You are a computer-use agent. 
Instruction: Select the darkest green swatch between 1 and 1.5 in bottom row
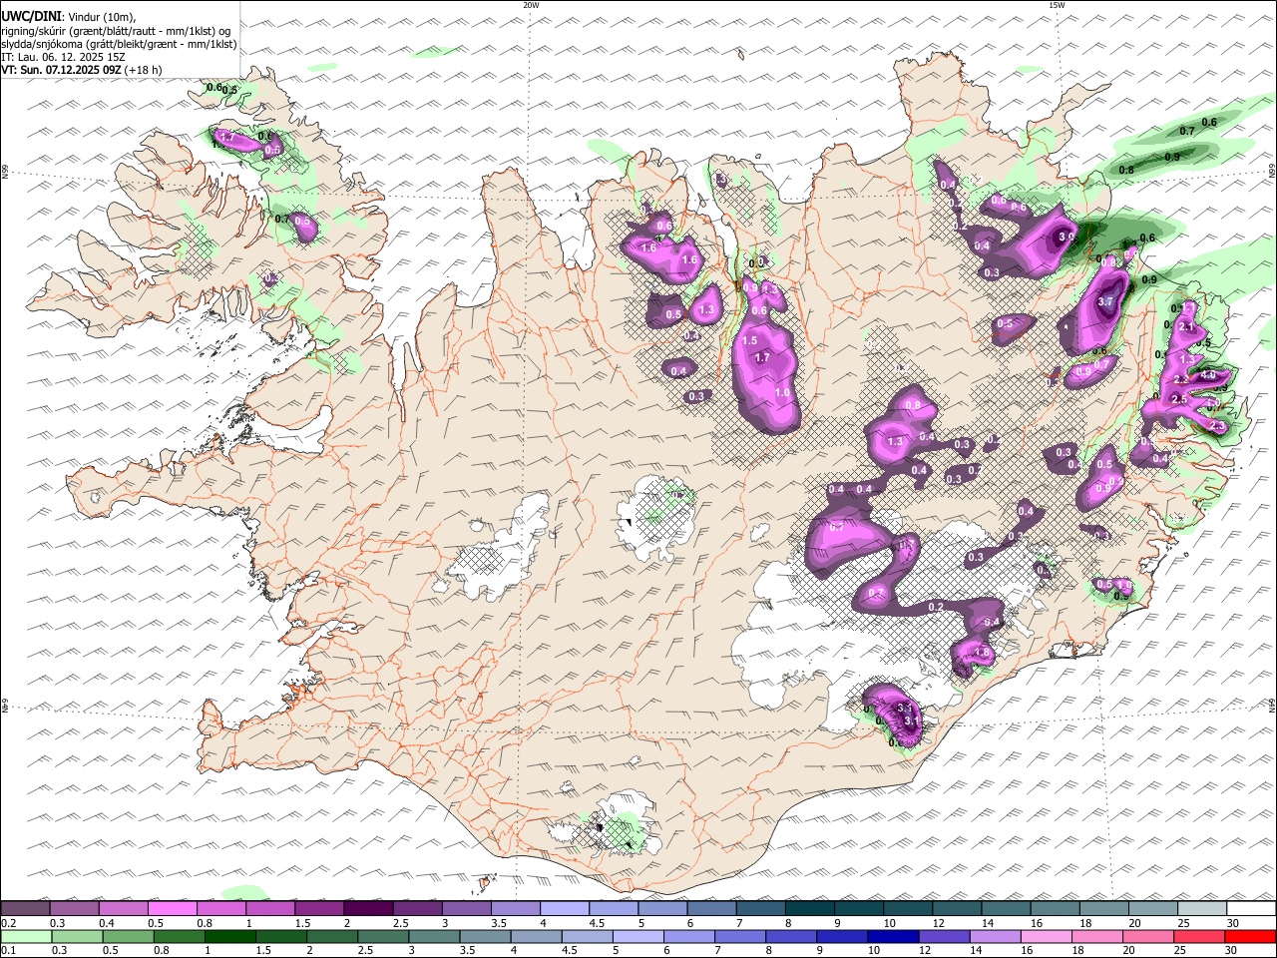[229, 936]
